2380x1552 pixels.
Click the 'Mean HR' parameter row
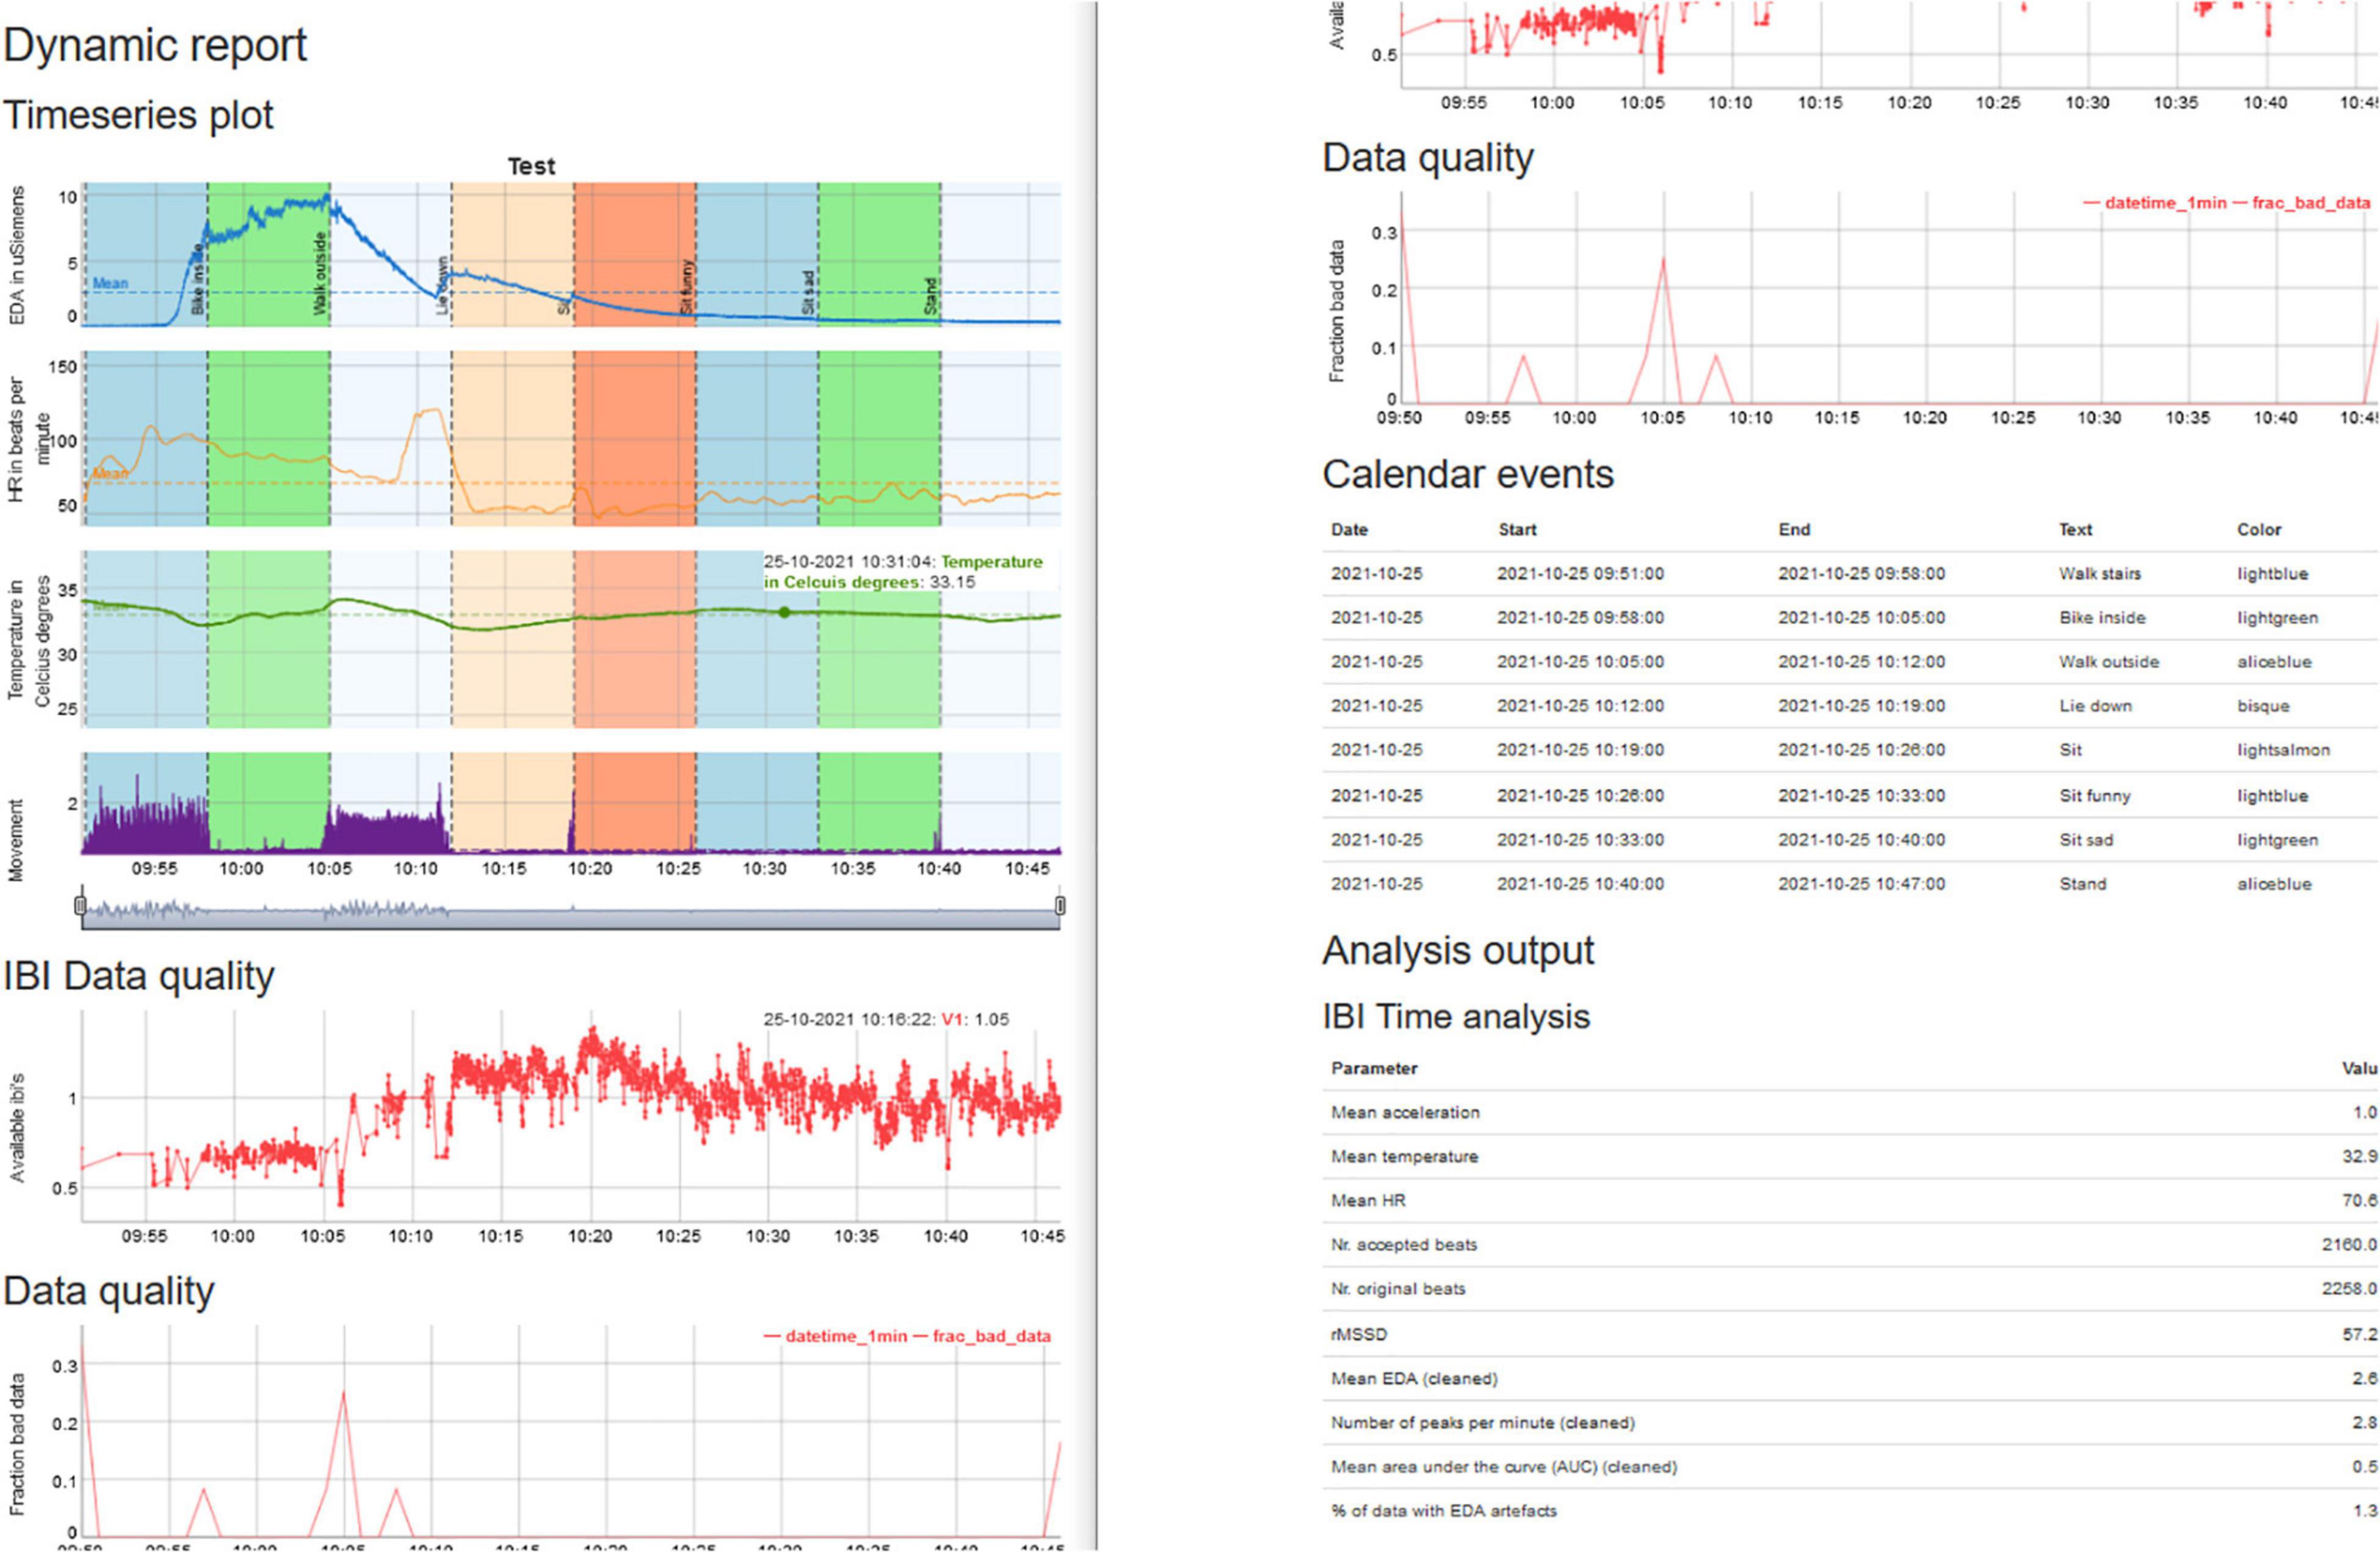1850,1200
